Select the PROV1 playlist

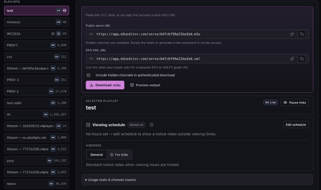click(x=36, y=45)
